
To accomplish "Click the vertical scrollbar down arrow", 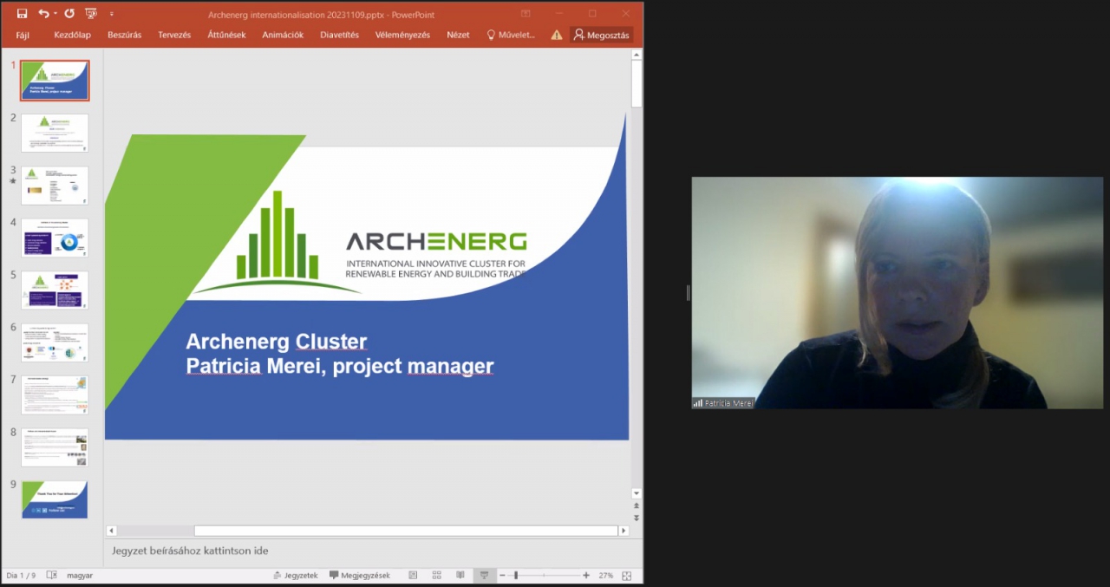I will click(x=637, y=493).
